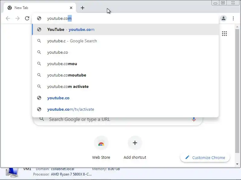Click 'AMD Ryzen 7 5800X 8-C...' processor text
The height and width of the screenshot is (180, 241).
tap(71, 174)
